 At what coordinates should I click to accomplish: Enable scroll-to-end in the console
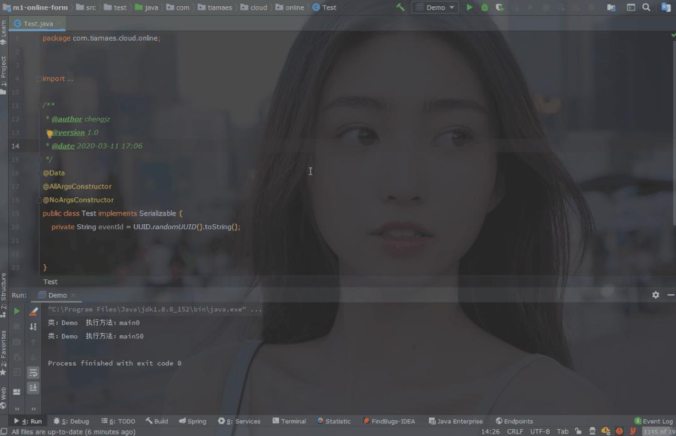point(33,388)
